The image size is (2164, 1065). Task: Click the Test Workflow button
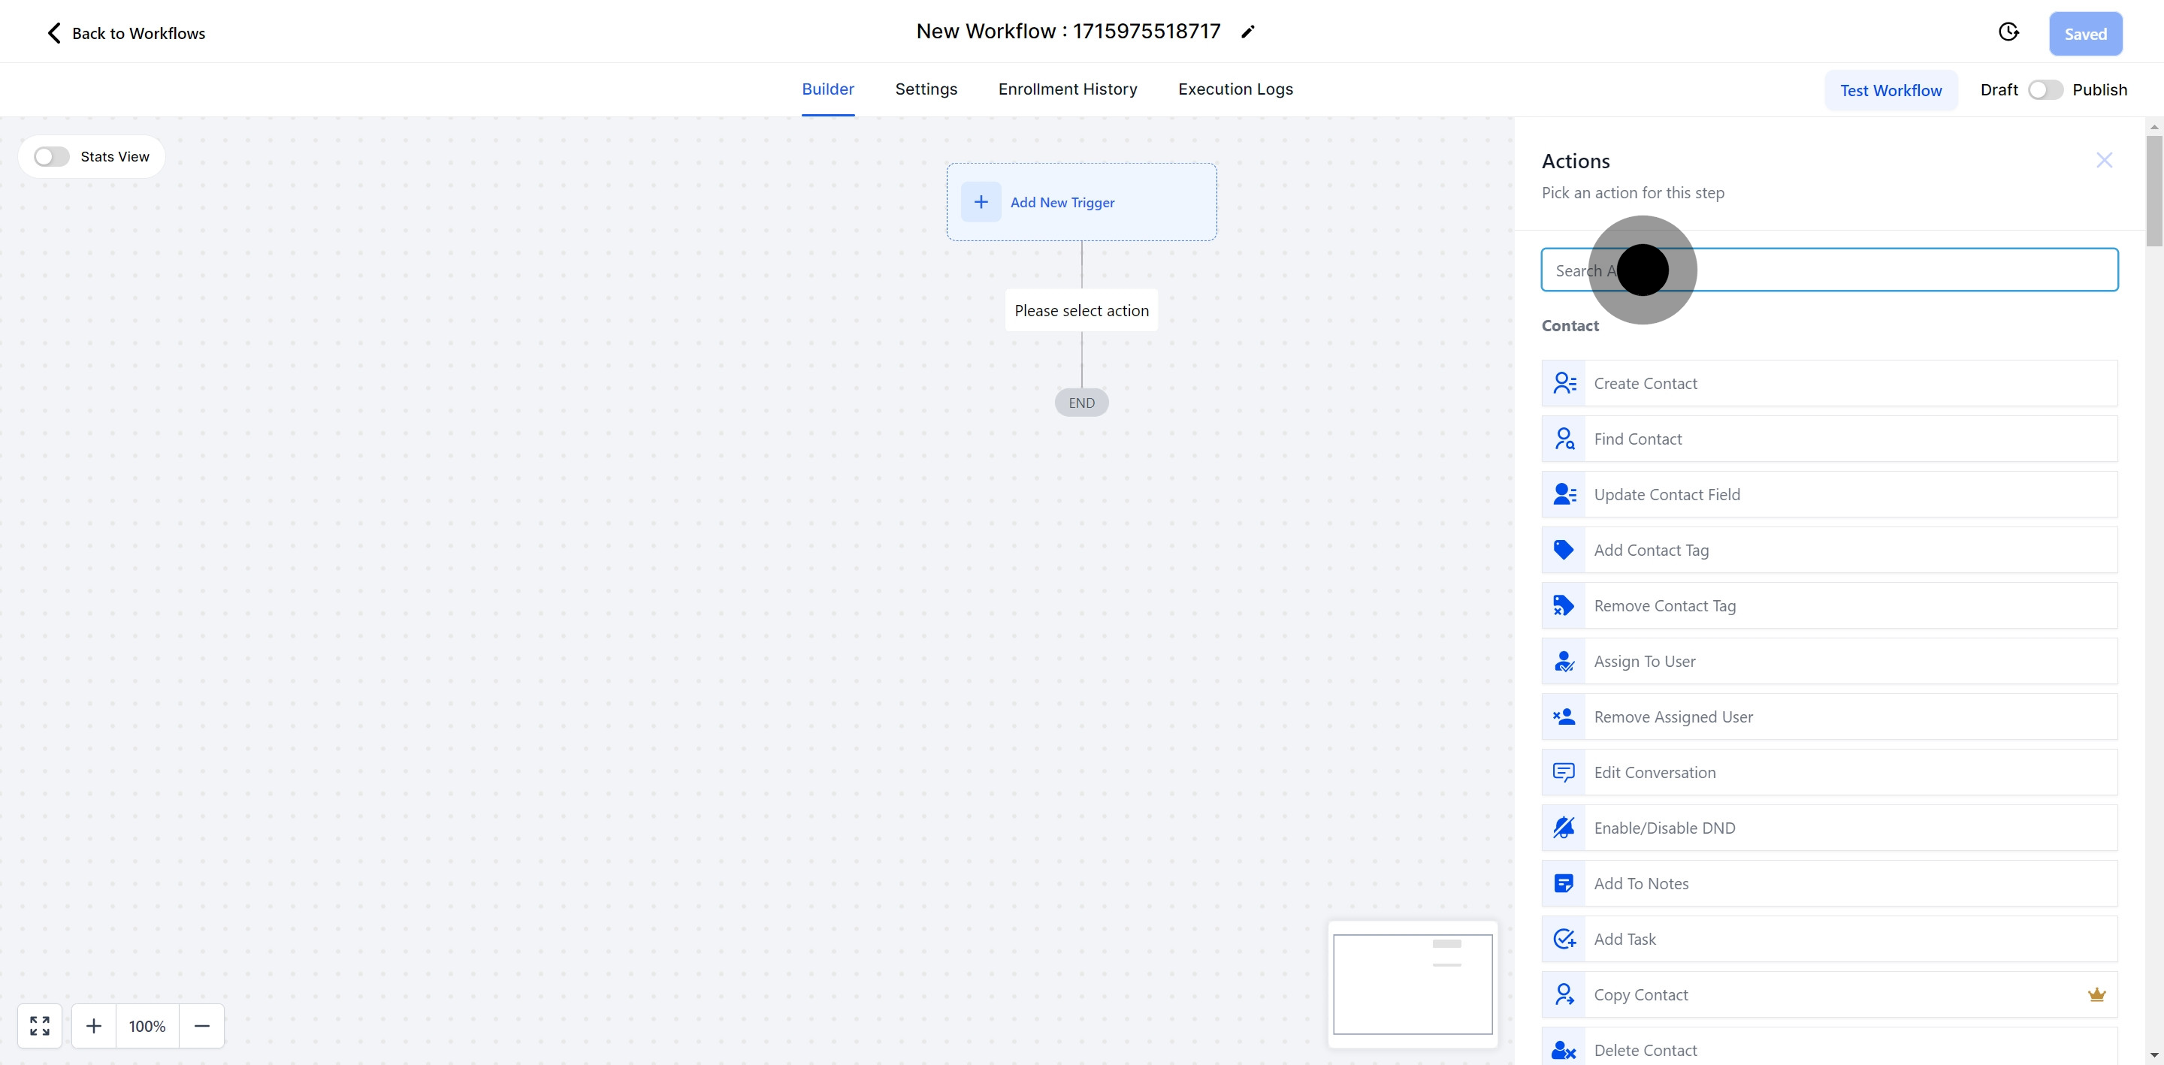pos(1890,91)
